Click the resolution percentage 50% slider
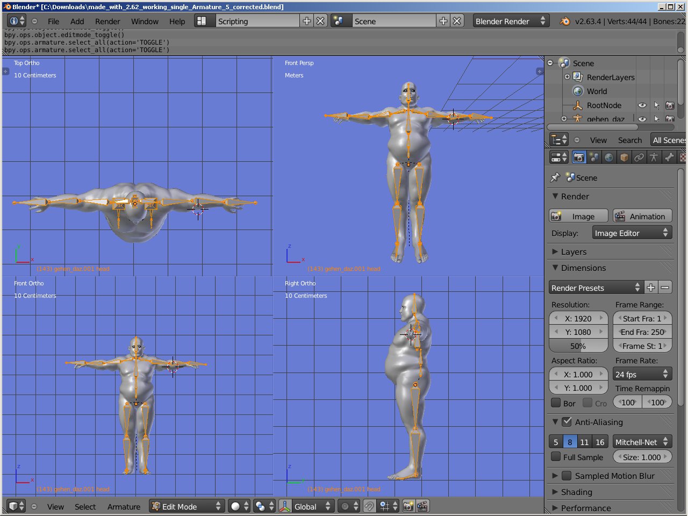688x516 pixels. pyautogui.click(x=578, y=346)
